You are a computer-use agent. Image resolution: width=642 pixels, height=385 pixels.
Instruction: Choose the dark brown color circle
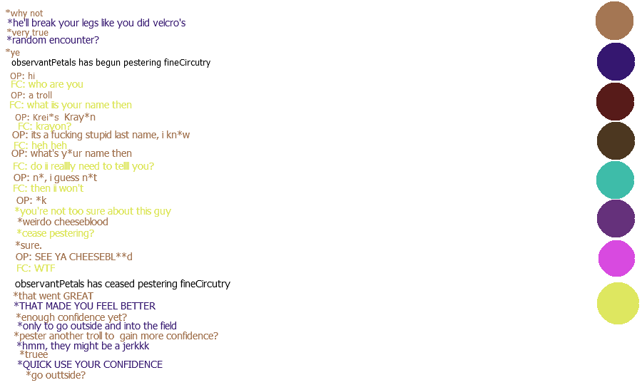pyautogui.click(x=616, y=140)
